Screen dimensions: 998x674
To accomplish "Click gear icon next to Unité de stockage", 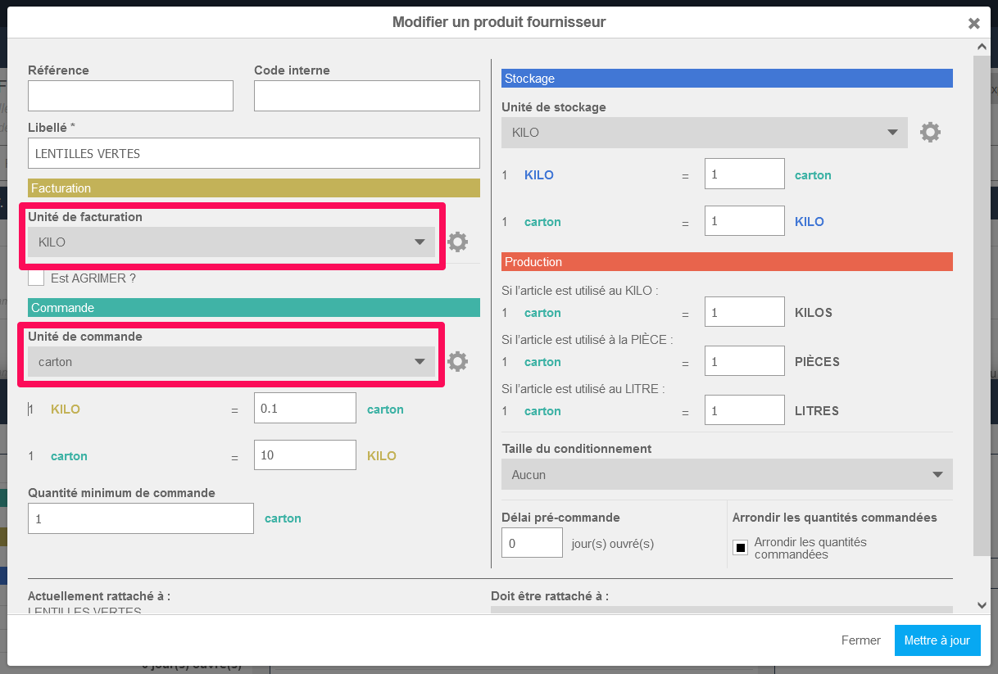I will (x=930, y=133).
